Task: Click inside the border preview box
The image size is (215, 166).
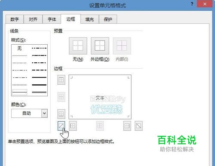Action: 100,97
